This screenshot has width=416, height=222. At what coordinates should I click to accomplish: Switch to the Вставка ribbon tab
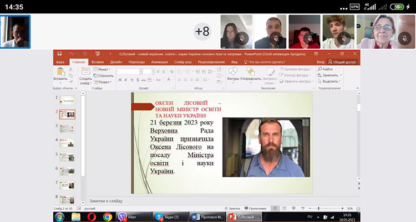(98, 62)
